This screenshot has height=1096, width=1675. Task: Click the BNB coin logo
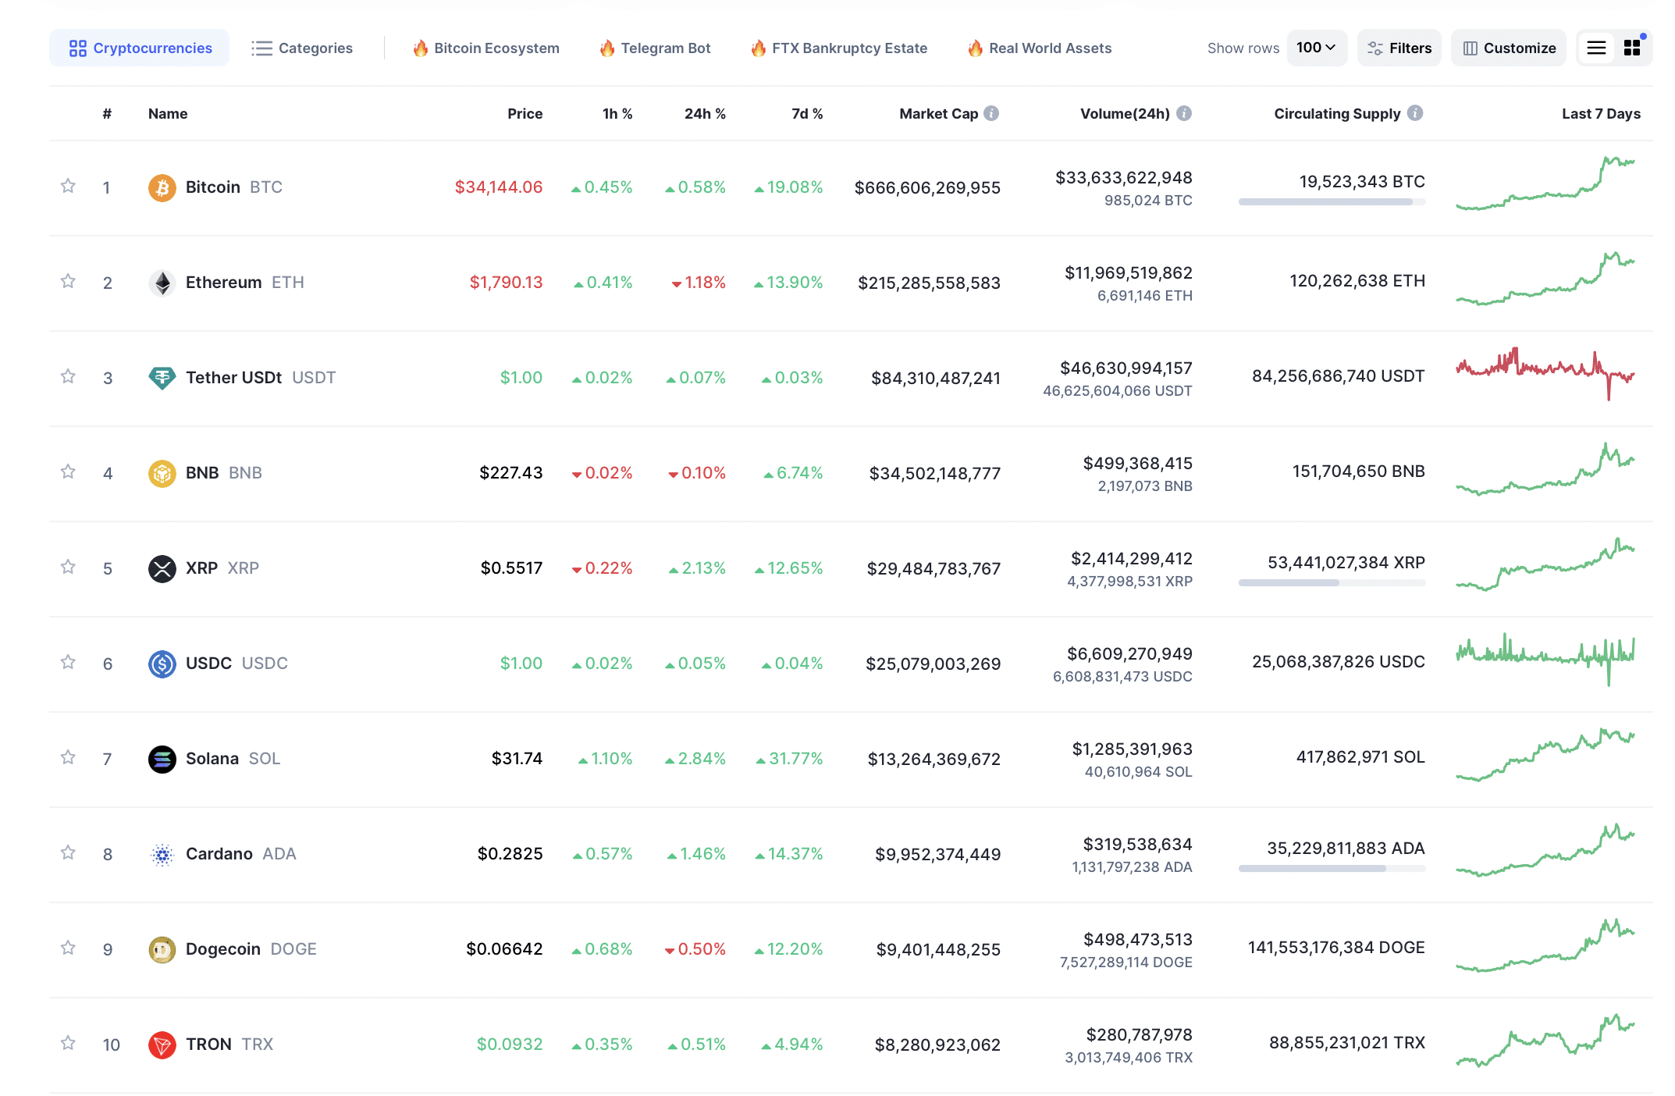162,473
